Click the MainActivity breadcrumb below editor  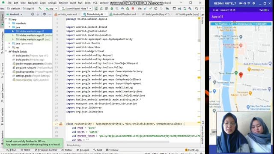pyautogui.click(x=74, y=145)
